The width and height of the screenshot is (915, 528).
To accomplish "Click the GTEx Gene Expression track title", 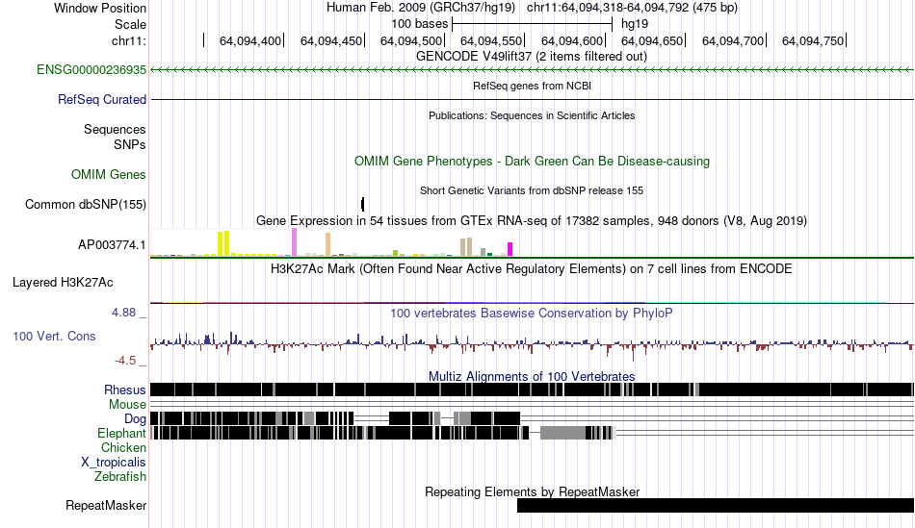I will 532,221.
